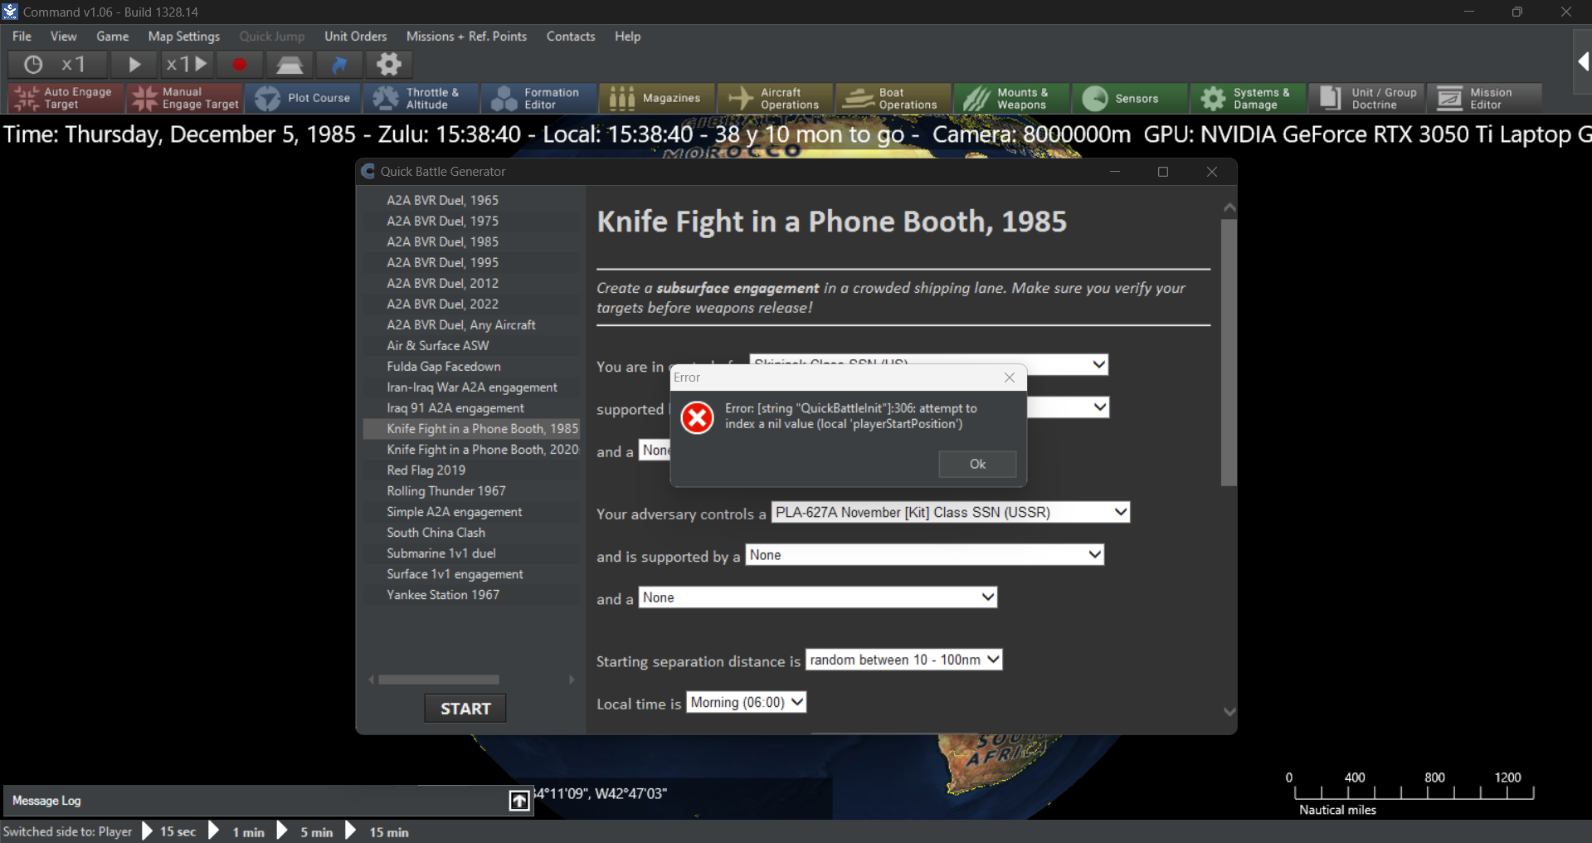The image size is (1592, 843).
Task: Open the Local time dropdown
Action: coord(747,703)
